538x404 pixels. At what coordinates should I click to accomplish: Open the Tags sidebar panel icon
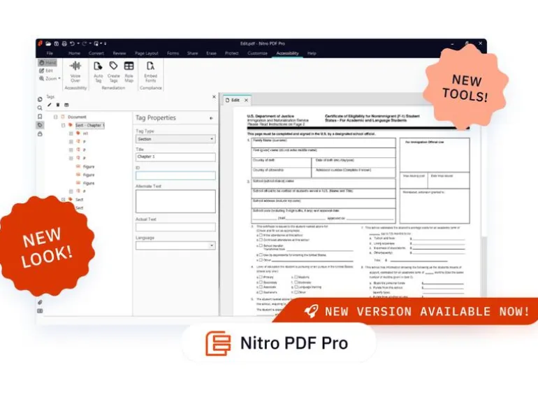pyautogui.click(x=40, y=125)
